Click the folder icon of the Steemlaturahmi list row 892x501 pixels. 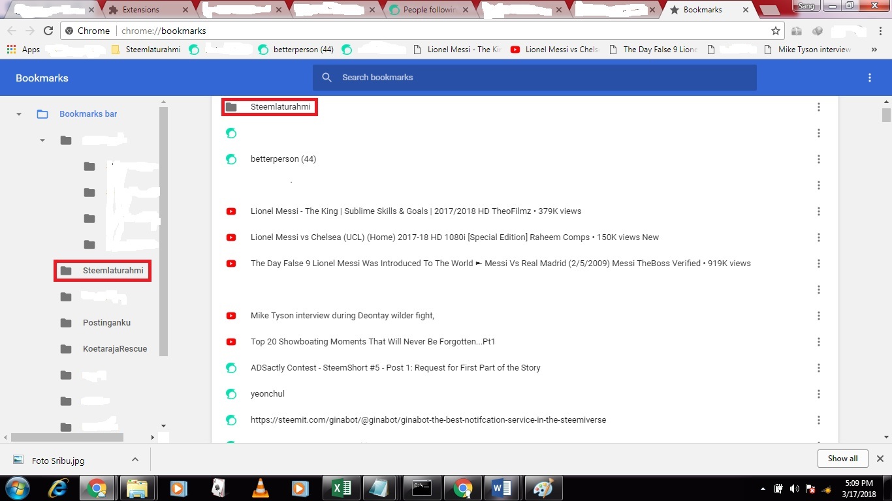click(231, 107)
